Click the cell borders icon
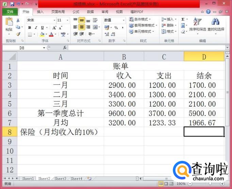232x189 pixels. [x=30, y=35]
